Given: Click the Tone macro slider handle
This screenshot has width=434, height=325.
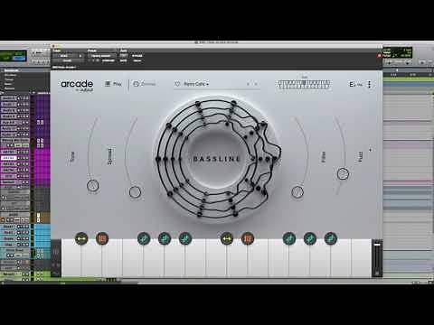Looking at the screenshot, I should 92,185.
